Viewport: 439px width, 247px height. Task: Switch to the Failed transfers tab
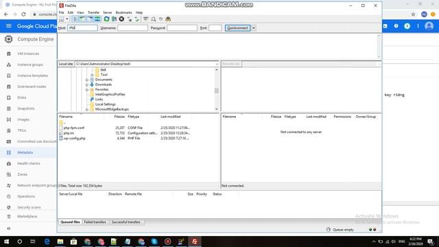click(x=95, y=222)
